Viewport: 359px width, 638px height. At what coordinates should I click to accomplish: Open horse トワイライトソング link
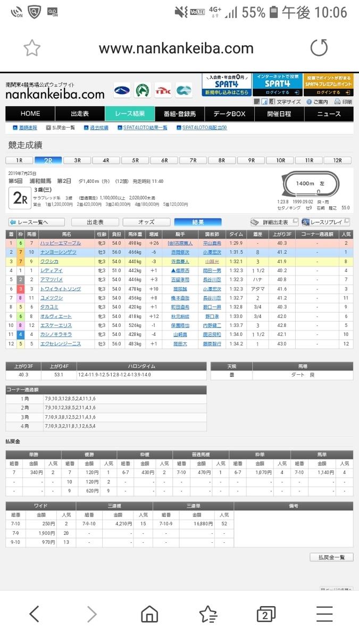tap(61, 289)
